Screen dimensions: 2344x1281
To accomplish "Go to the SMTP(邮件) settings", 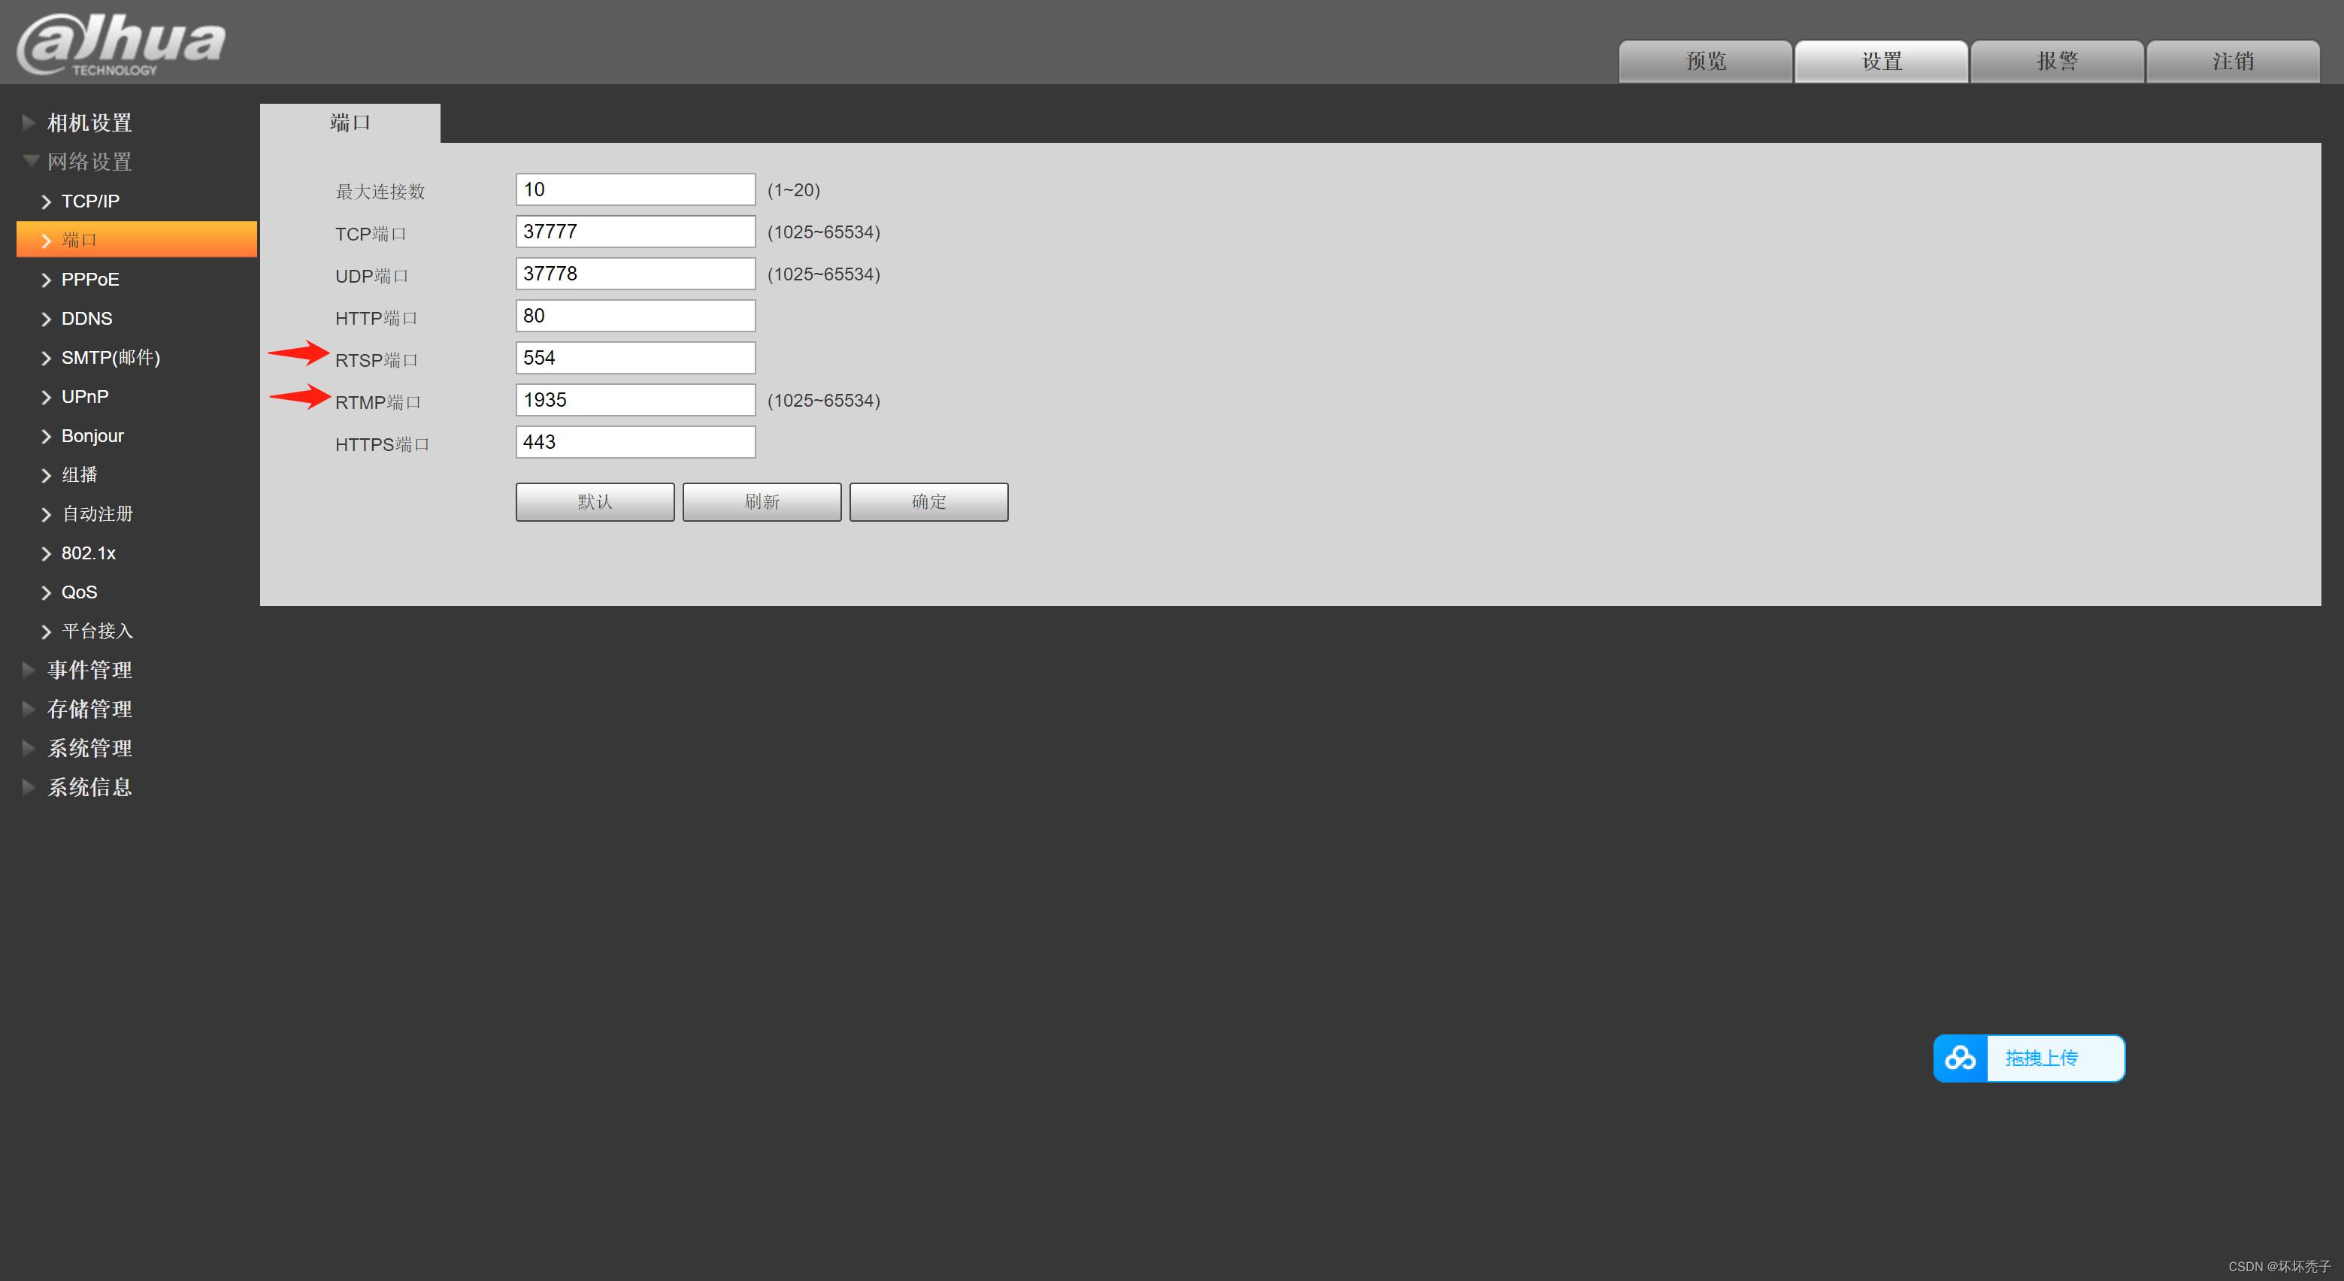I will 110,358.
